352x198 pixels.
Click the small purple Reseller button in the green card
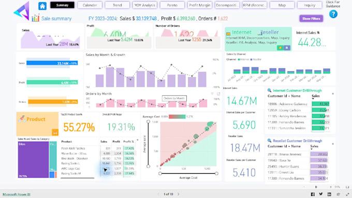point(287,48)
